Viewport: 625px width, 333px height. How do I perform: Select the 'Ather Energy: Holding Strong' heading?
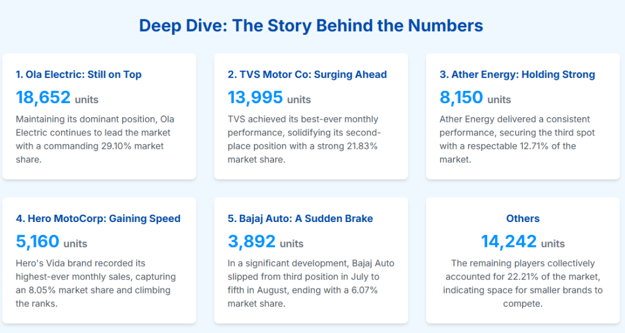tap(517, 74)
